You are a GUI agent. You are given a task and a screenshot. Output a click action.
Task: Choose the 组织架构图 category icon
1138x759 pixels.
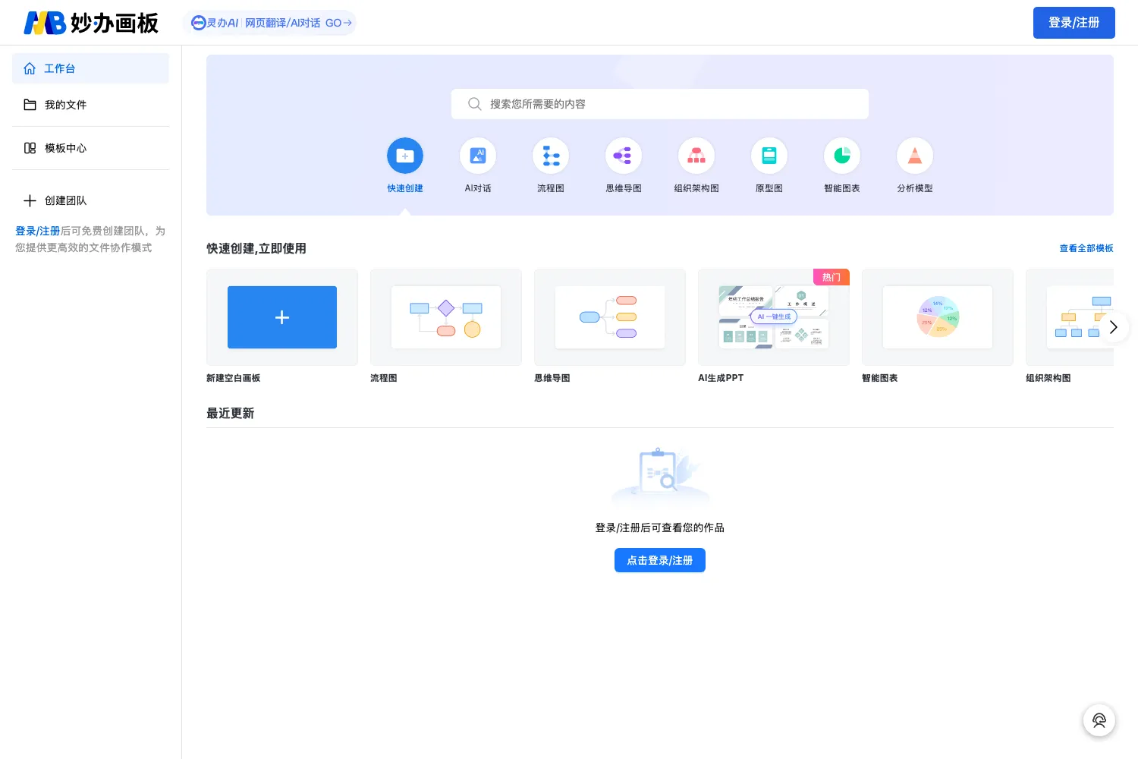click(696, 156)
